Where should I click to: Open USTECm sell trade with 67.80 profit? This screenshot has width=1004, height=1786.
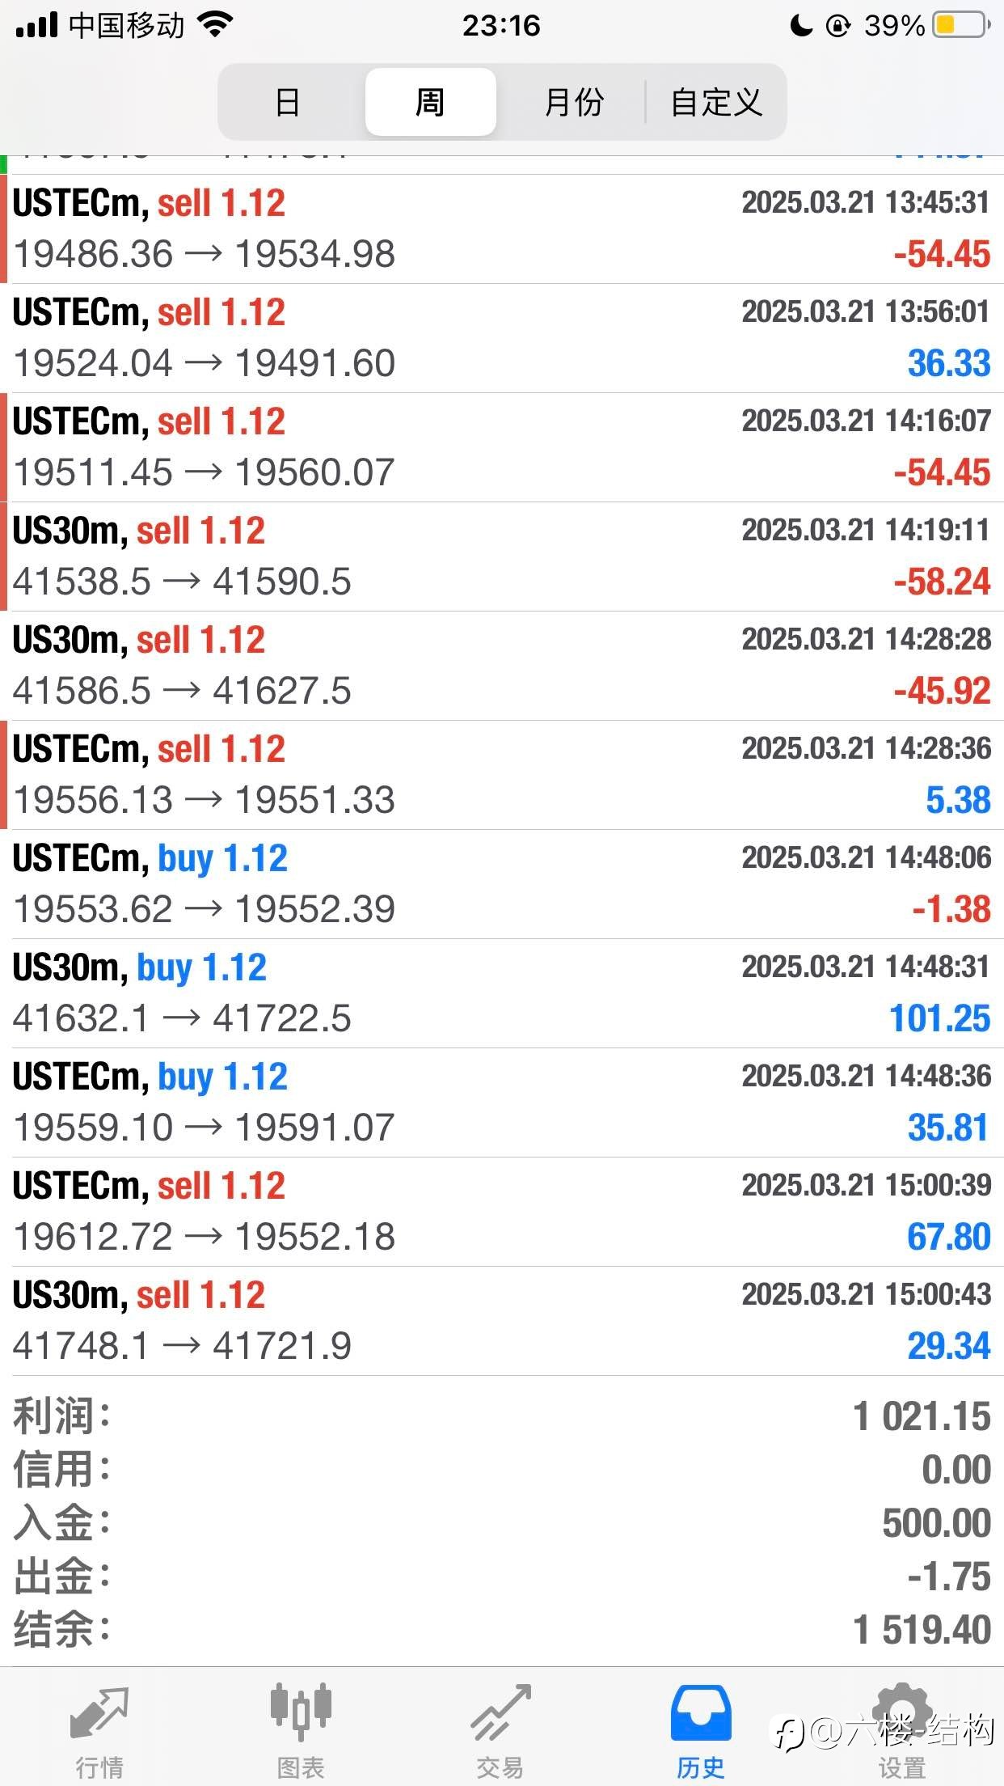pos(502,1212)
